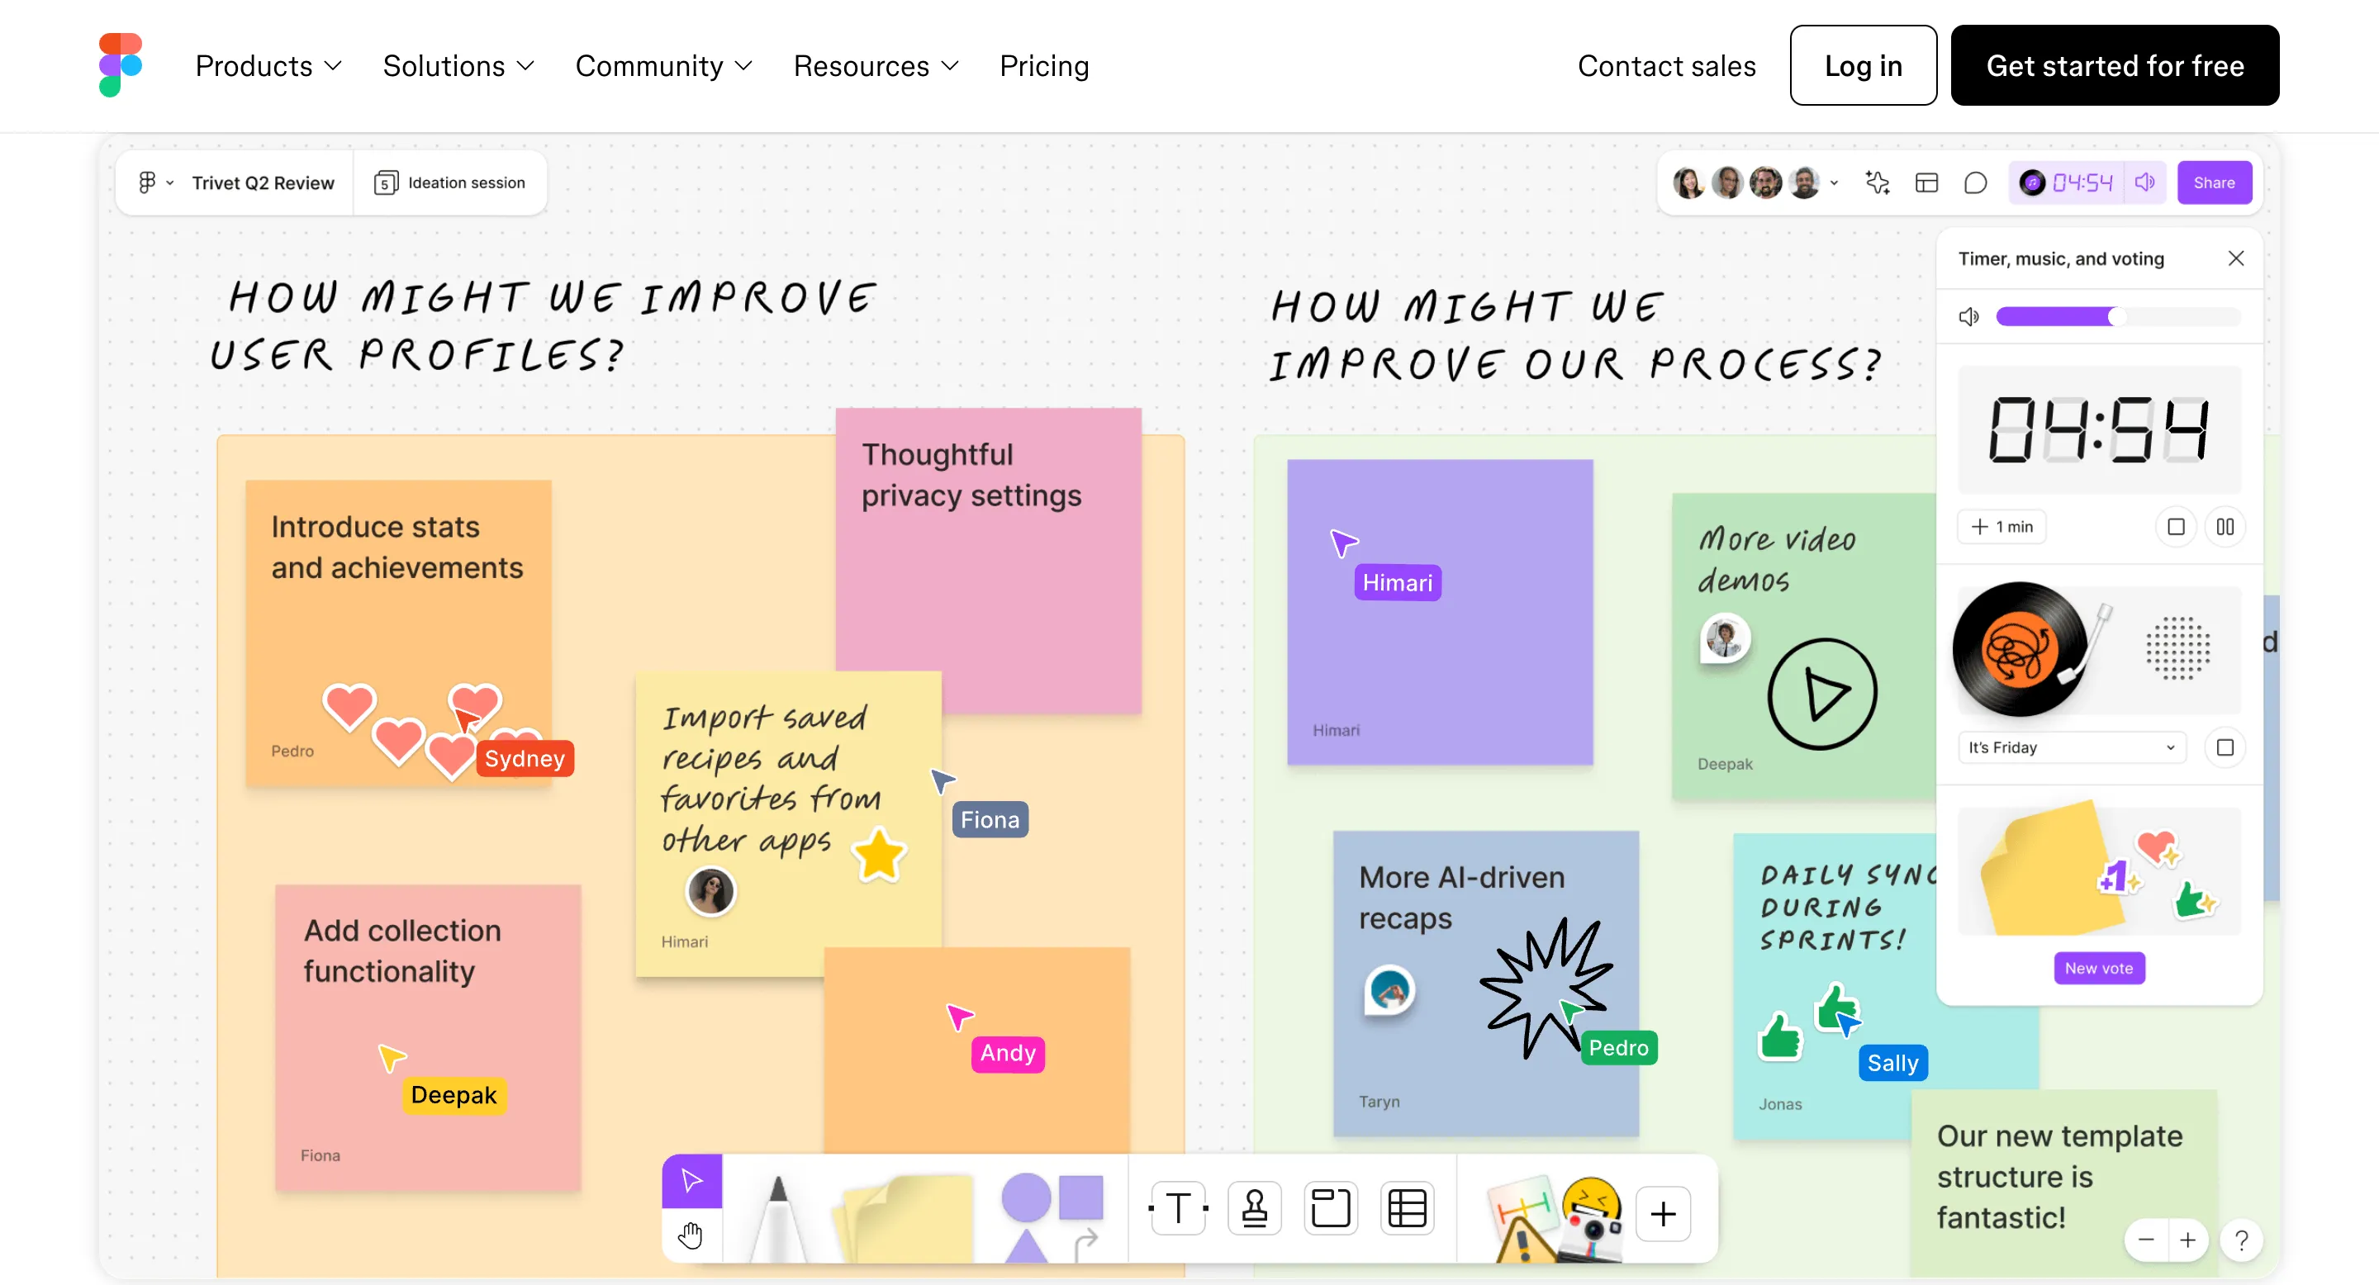This screenshot has height=1285, width=2379.
Task: Select the cursor move tool
Action: click(691, 1181)
